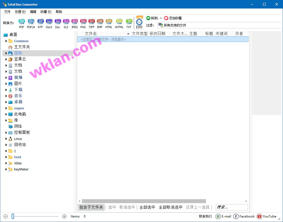
Task: Open the 编辑 menu
Action: (x=33, y=12)
